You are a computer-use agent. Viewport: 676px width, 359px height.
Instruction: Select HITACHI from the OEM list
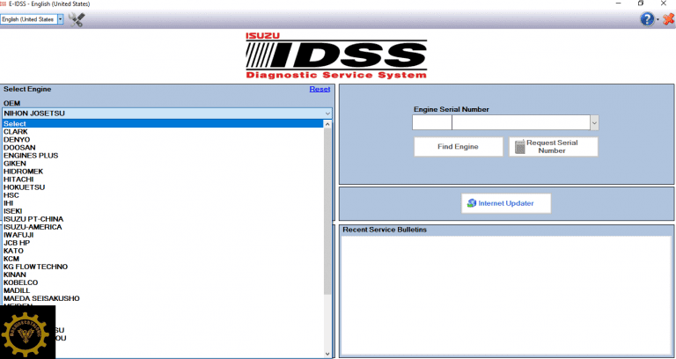[163, 179]
